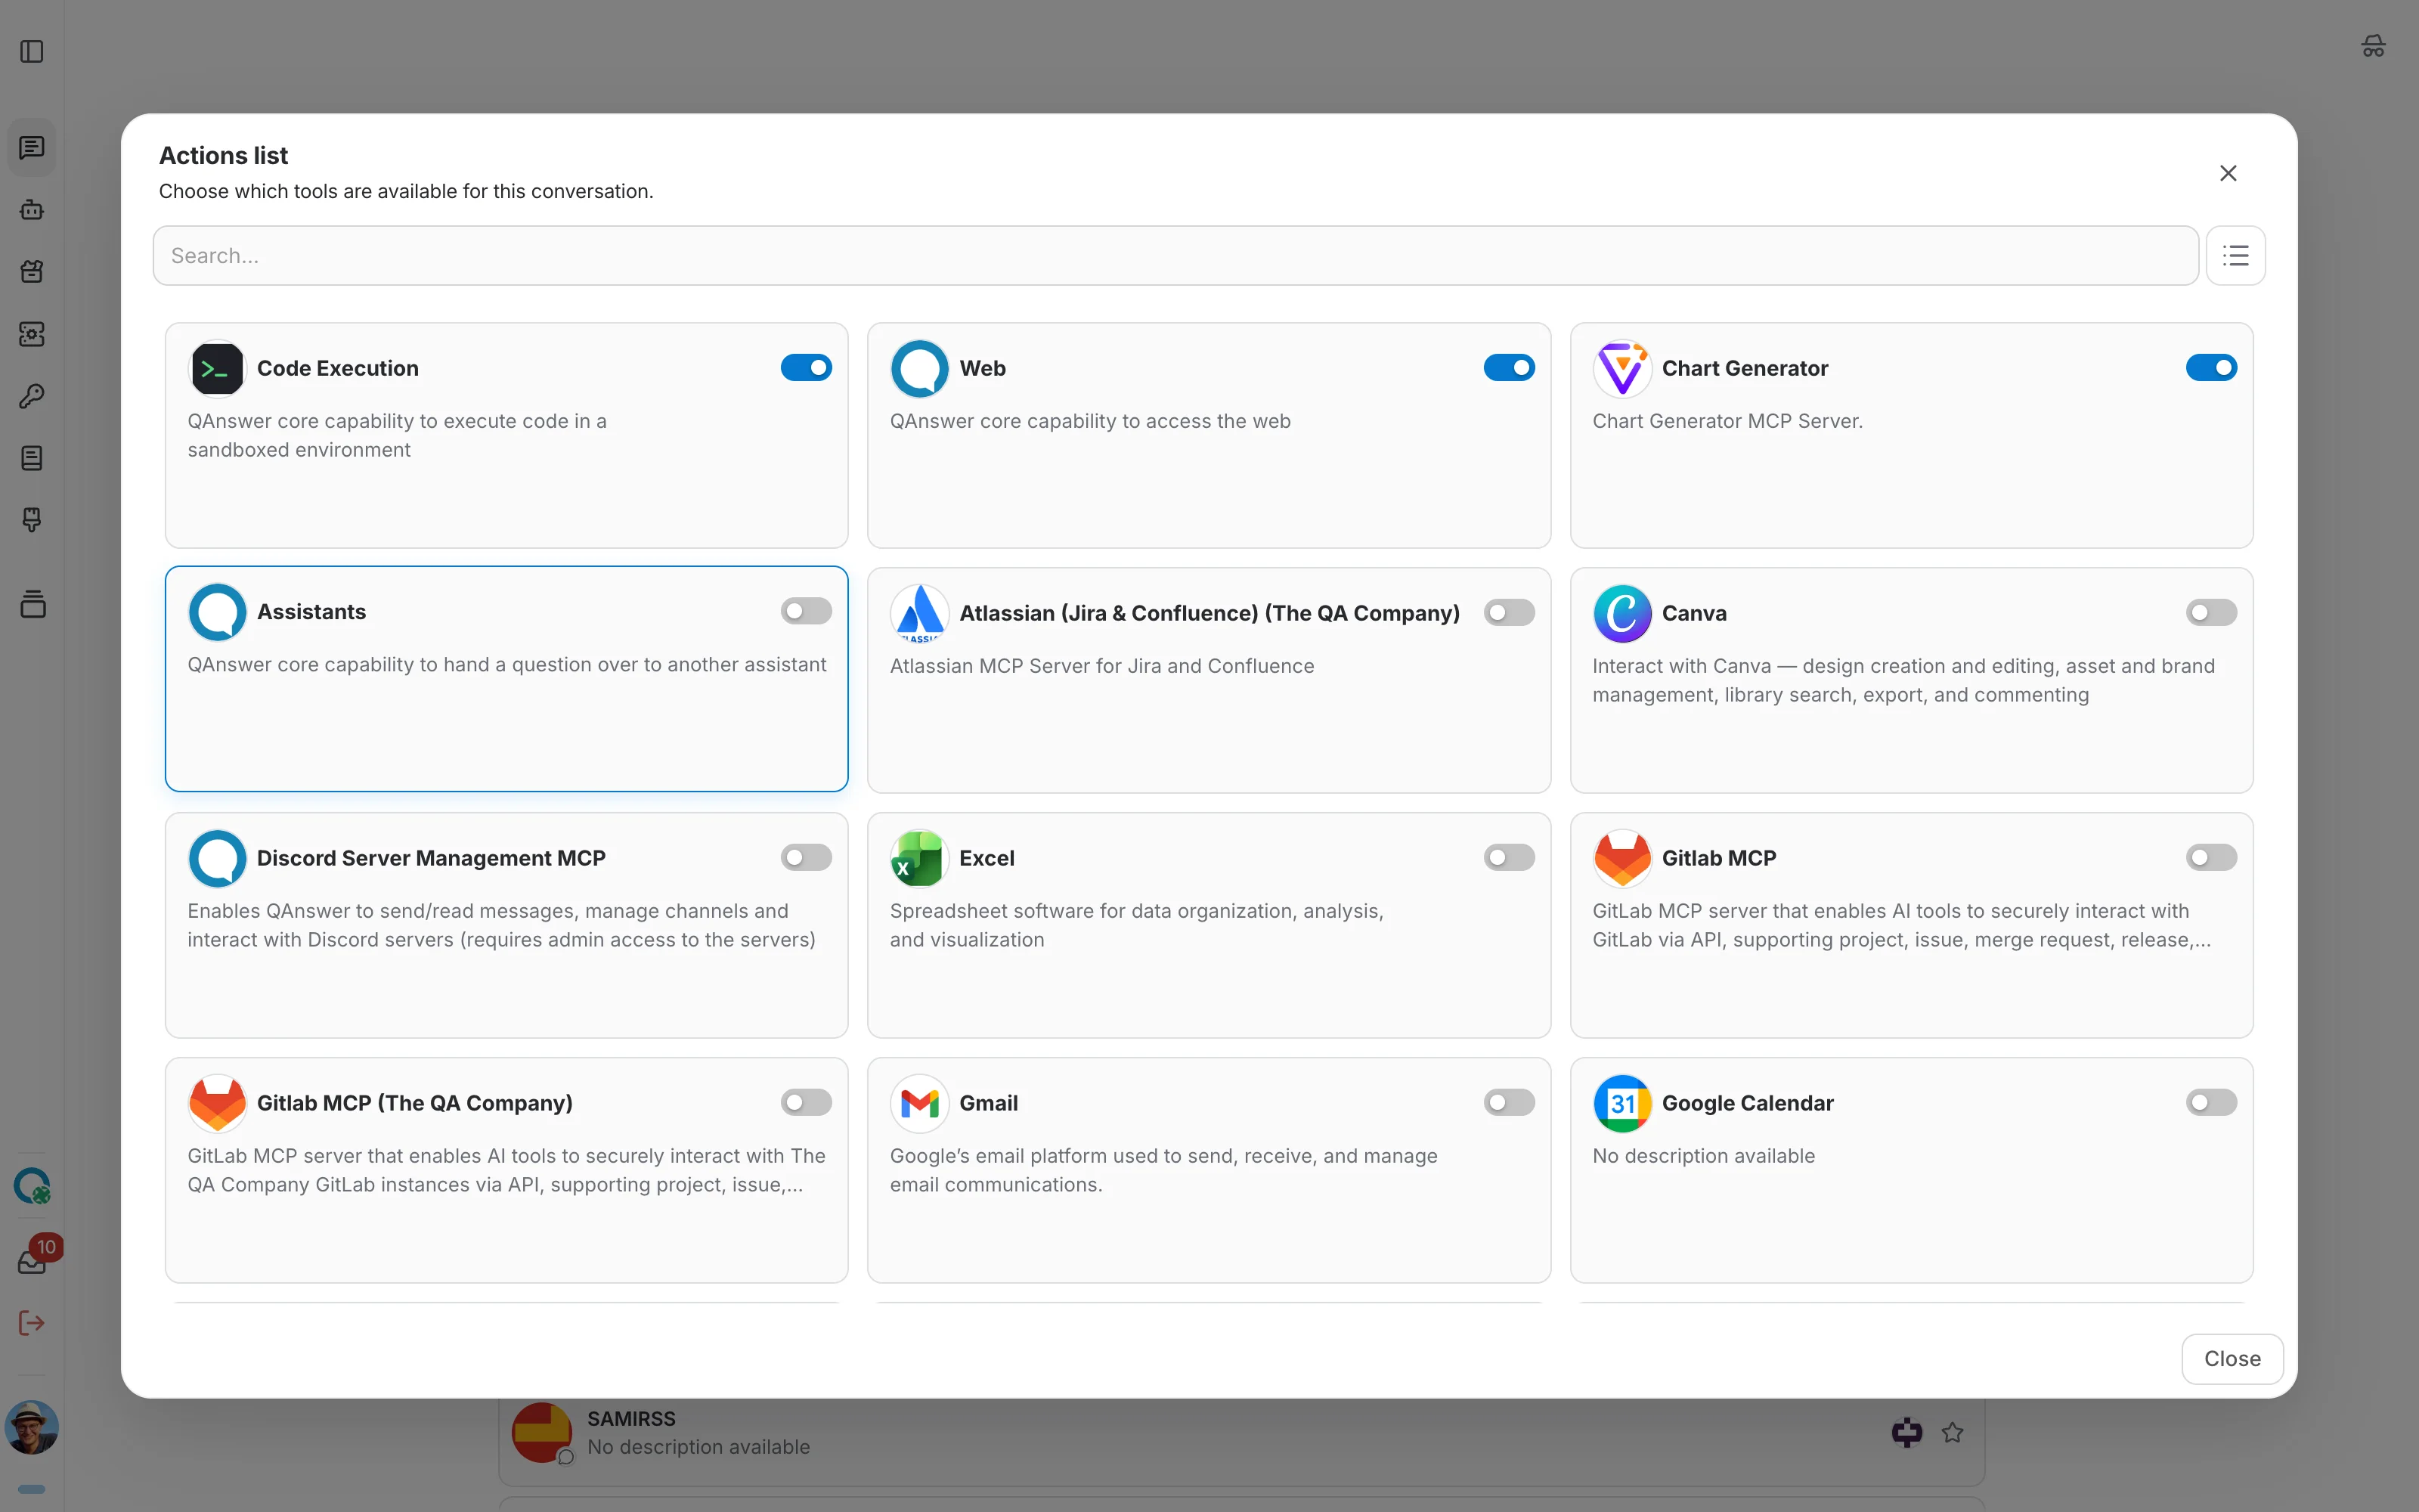The height and width of the screenshot is (1512, 2419).
Task: Turn on the Excel toggle
Action: point(1508,858)
